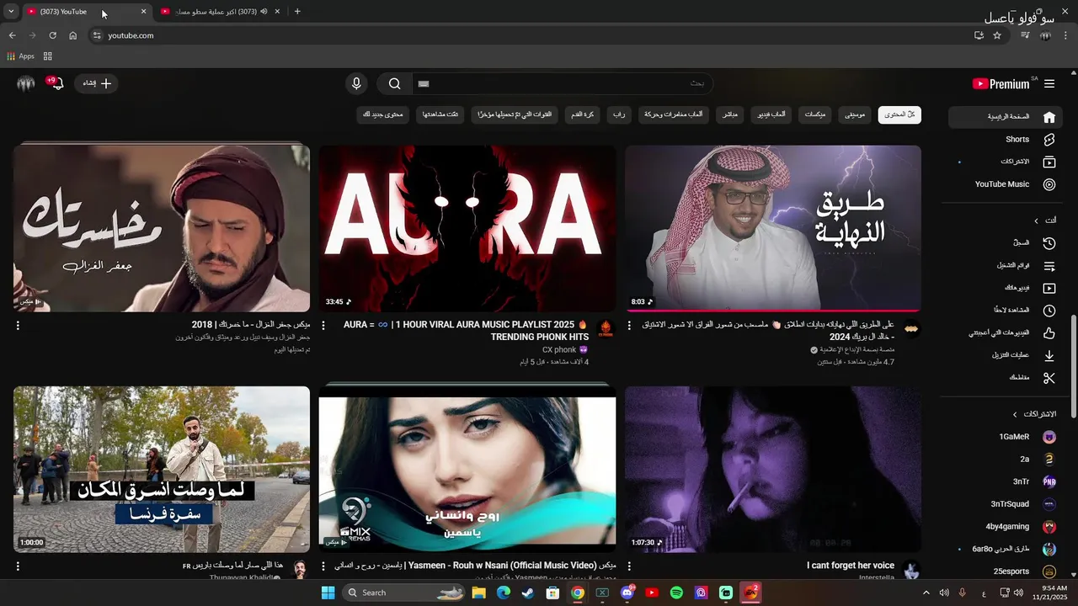
Task: Select the Music (موسيقى) filter chip
Action: [857, 114]
